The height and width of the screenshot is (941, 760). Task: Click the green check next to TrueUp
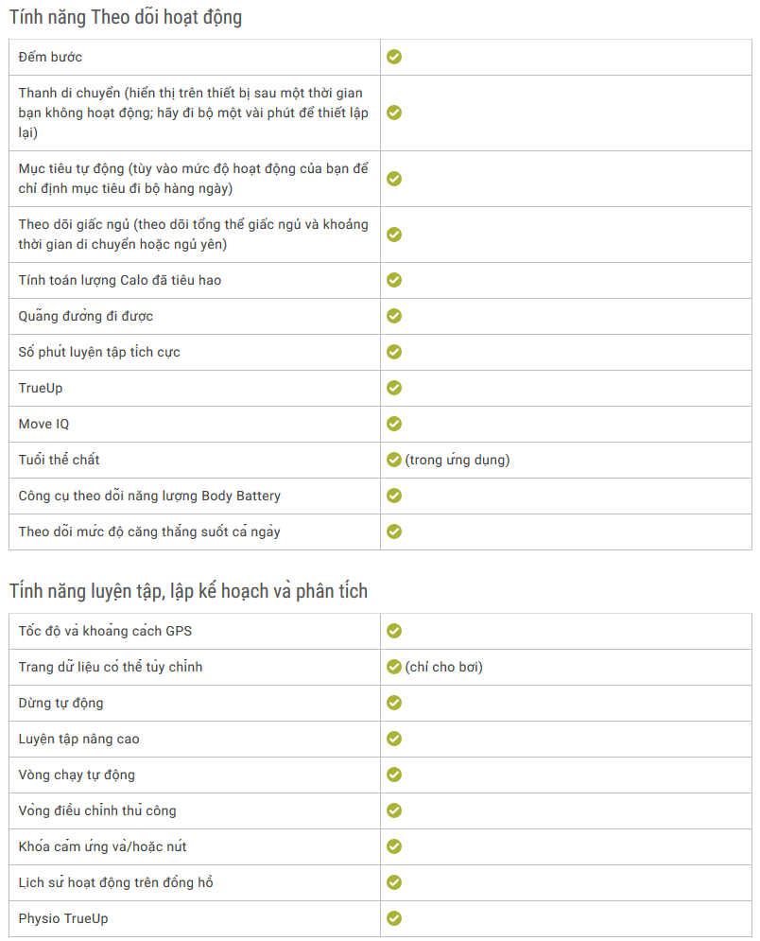click(x=394, y=389)
